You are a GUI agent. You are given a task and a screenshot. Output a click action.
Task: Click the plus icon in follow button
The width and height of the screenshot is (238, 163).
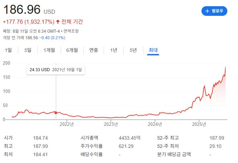point(207,11)
